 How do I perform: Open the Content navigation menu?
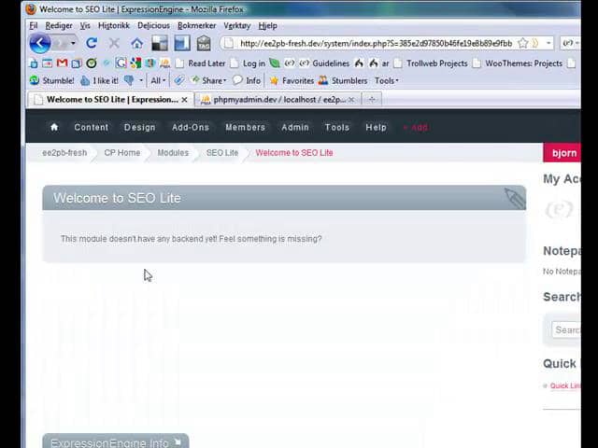click(92, 127)
